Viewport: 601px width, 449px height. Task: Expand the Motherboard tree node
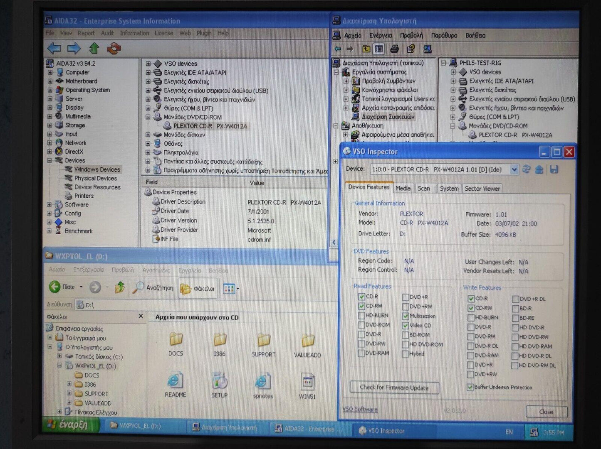(50, 81)
